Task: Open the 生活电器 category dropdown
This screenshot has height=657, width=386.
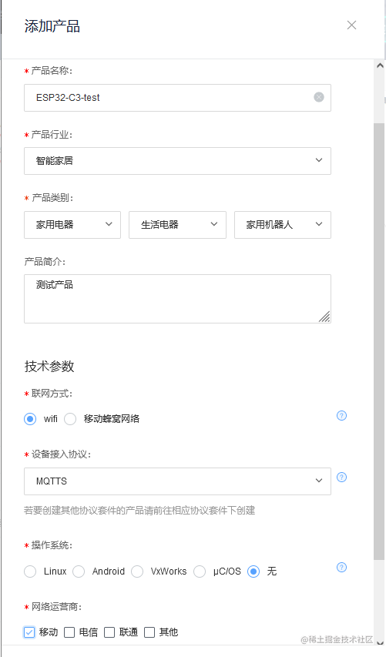Action: point(178,225)
